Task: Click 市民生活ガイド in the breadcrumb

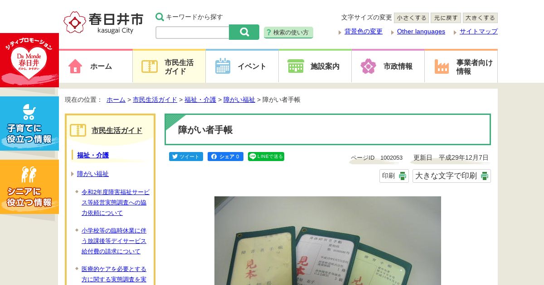Action: tap(155, 100)
